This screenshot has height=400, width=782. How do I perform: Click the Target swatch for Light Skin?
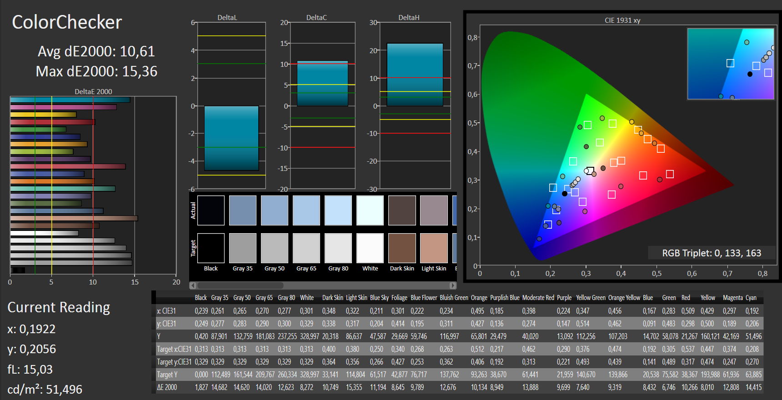[434, 248]
